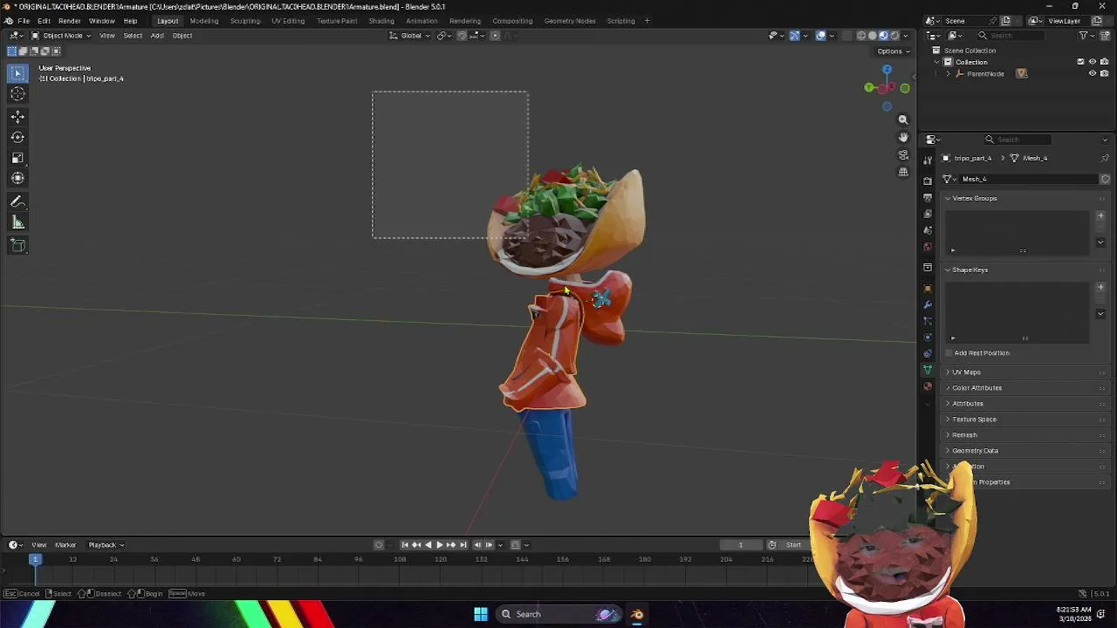Screen dimensions: 1117x628
Task: Pin the properties context with pin icon
Action: [1105, 158]
